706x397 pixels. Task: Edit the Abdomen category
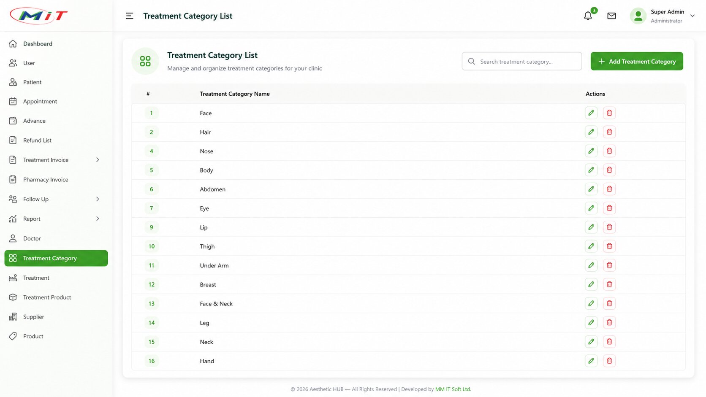click(x=591, y=189)
